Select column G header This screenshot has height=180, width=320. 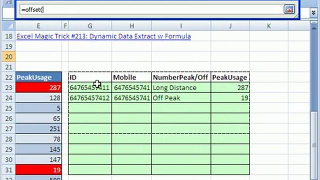coord(90,26)
